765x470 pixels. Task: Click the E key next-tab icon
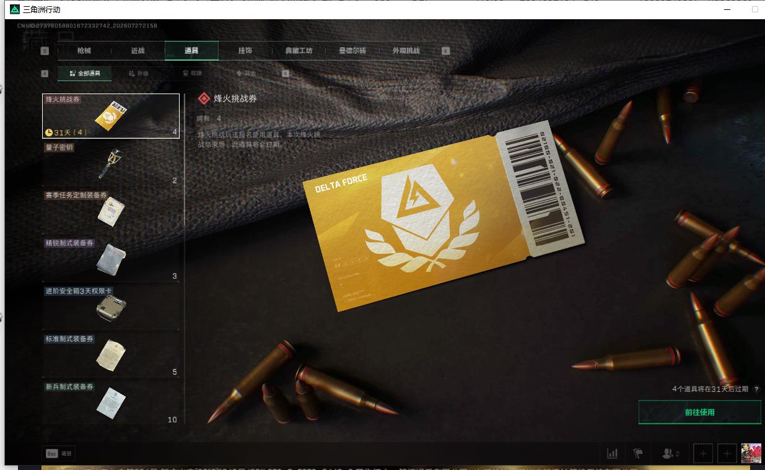pos(445,51)
